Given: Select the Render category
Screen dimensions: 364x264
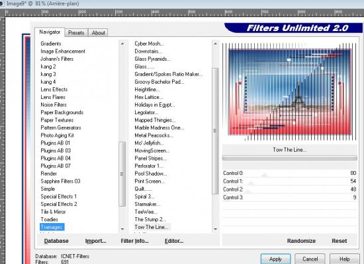Looking at the screenshot, I should click(x=48, y=174).
